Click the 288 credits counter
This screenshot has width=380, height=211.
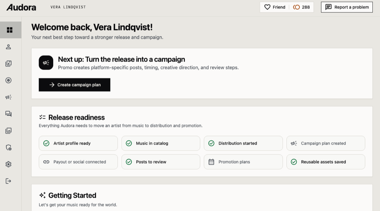302,7
